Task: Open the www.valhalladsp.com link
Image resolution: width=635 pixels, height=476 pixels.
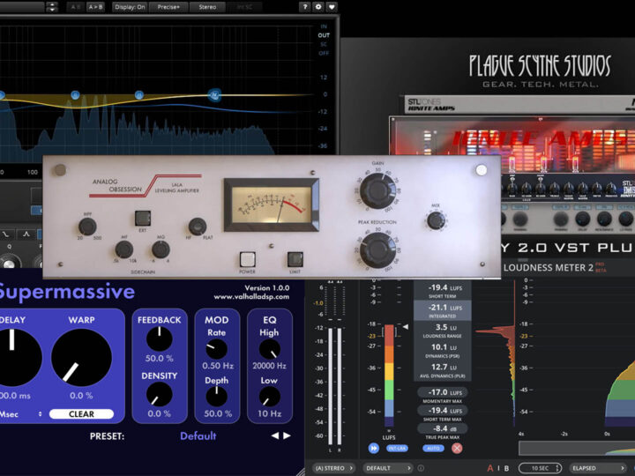Action: coord(251,297)
